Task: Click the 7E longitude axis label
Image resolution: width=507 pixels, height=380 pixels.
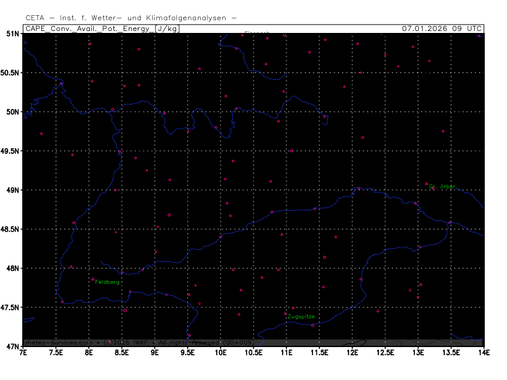Action: (x=23, y=352)
